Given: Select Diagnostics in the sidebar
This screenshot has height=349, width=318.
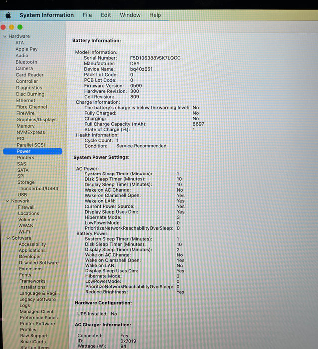Looking at the screenshot, I should point(29,88).
